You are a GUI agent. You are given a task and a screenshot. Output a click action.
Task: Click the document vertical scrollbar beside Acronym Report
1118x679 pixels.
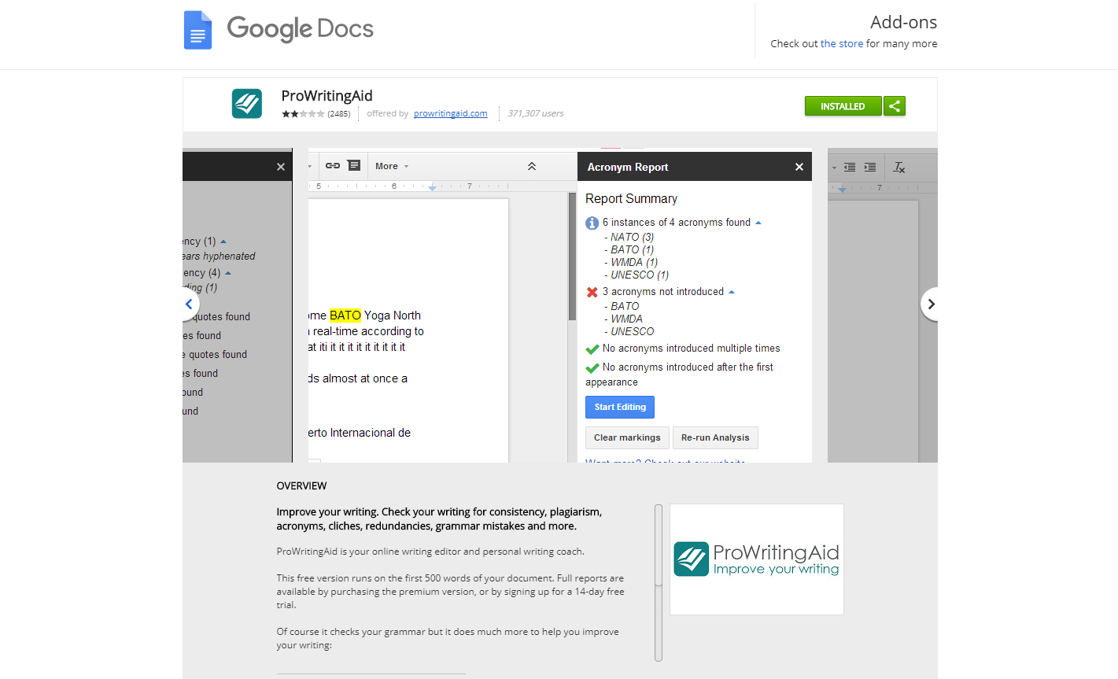pos(572,256)
